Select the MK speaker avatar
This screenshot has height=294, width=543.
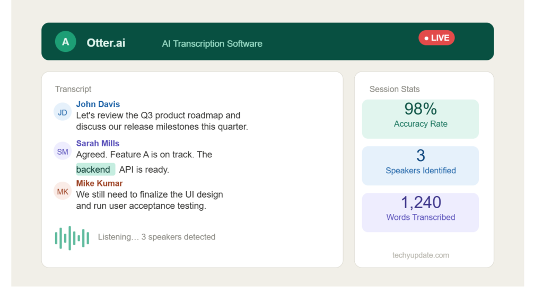(63, 191)
